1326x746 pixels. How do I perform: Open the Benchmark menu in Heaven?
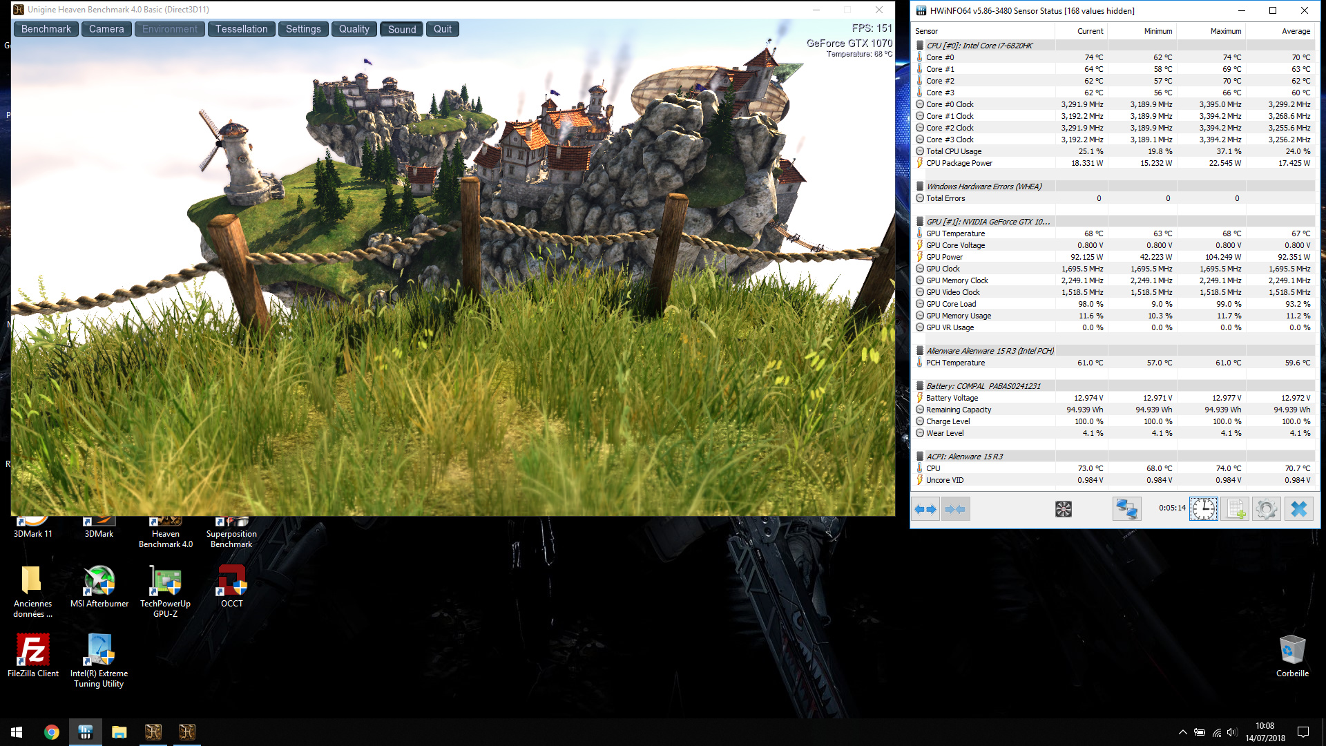point(46,29)
